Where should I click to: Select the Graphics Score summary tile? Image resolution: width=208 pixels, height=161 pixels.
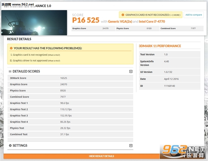point(93,28)
